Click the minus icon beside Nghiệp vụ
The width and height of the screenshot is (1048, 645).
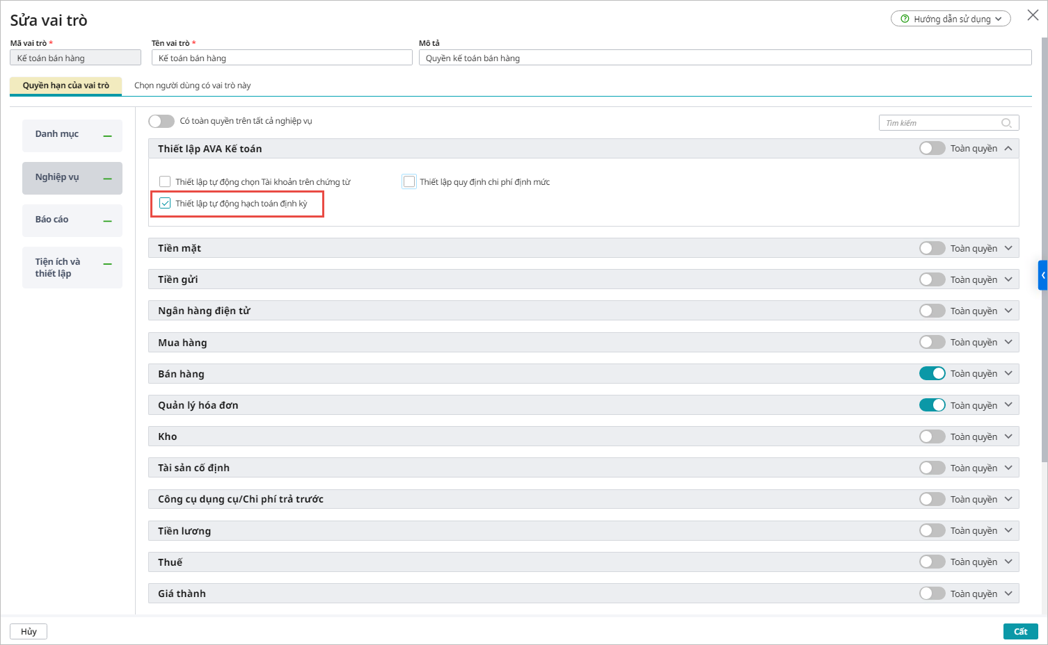[107, 179]
